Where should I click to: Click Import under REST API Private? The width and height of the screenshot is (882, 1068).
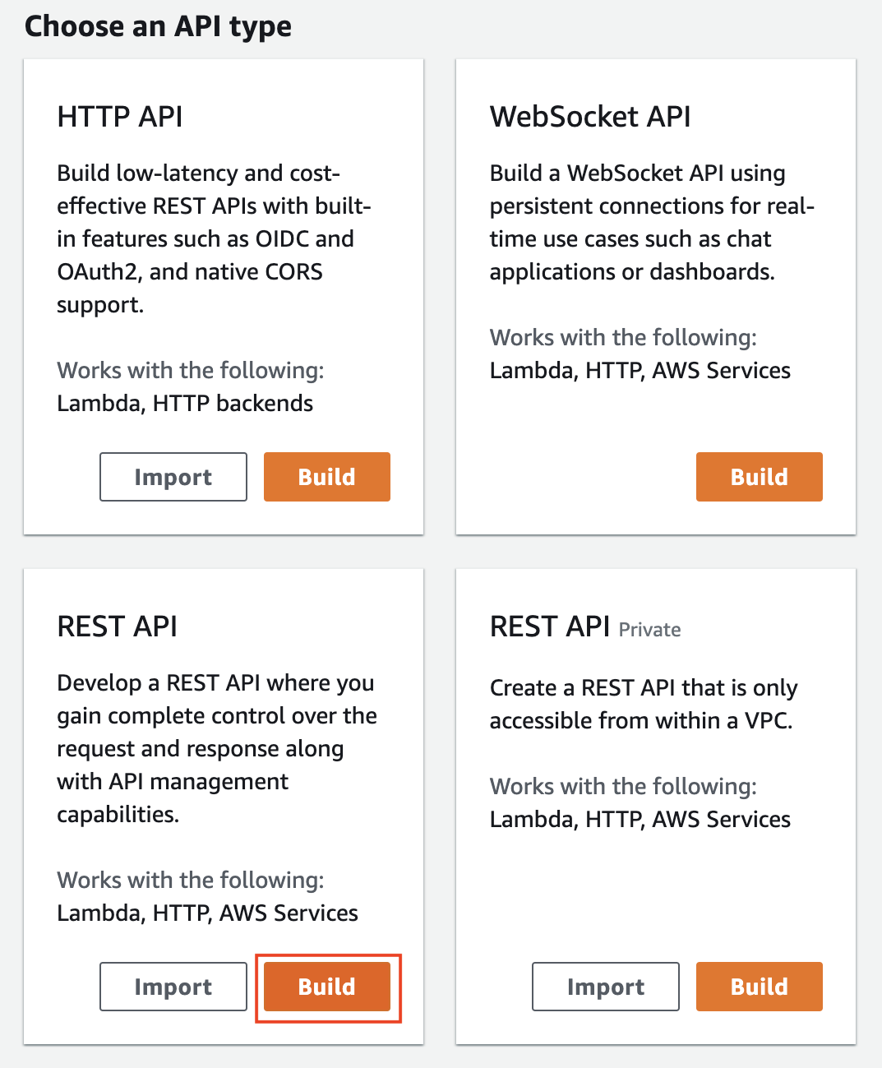click(606, 987)
